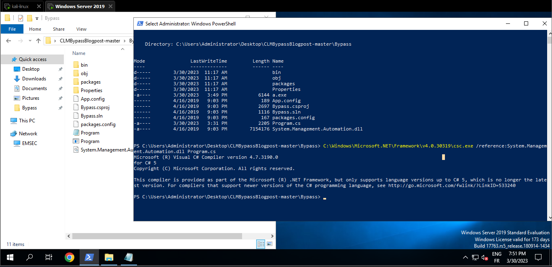The height and width of the screenshot is (267, 552).
Task: Show hidden system tray icons
Action: coord(465,258)
